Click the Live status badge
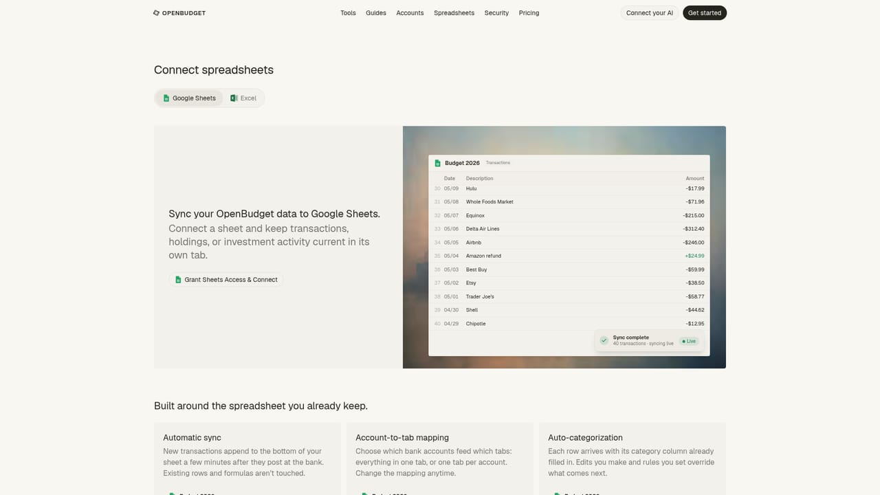The height and width of the screenshot is (495, 880). (x=689, y=341)
